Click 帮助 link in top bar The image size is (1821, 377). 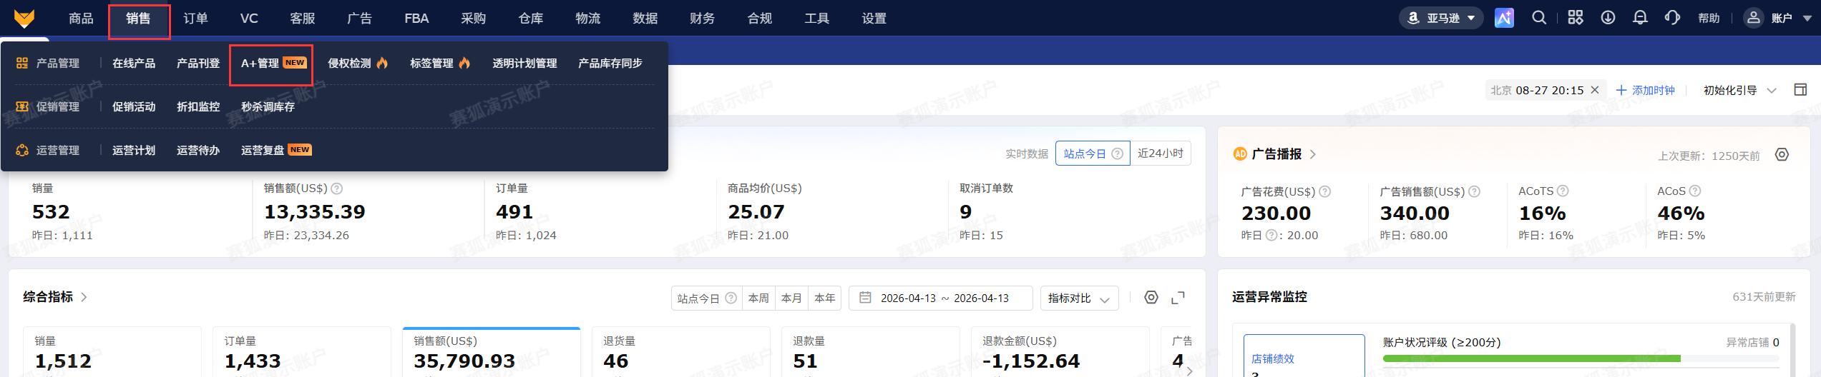(x=1709, y=19)
